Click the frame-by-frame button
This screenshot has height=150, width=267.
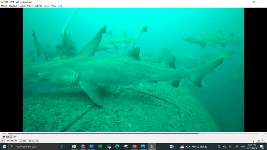[x=15, y=137]
